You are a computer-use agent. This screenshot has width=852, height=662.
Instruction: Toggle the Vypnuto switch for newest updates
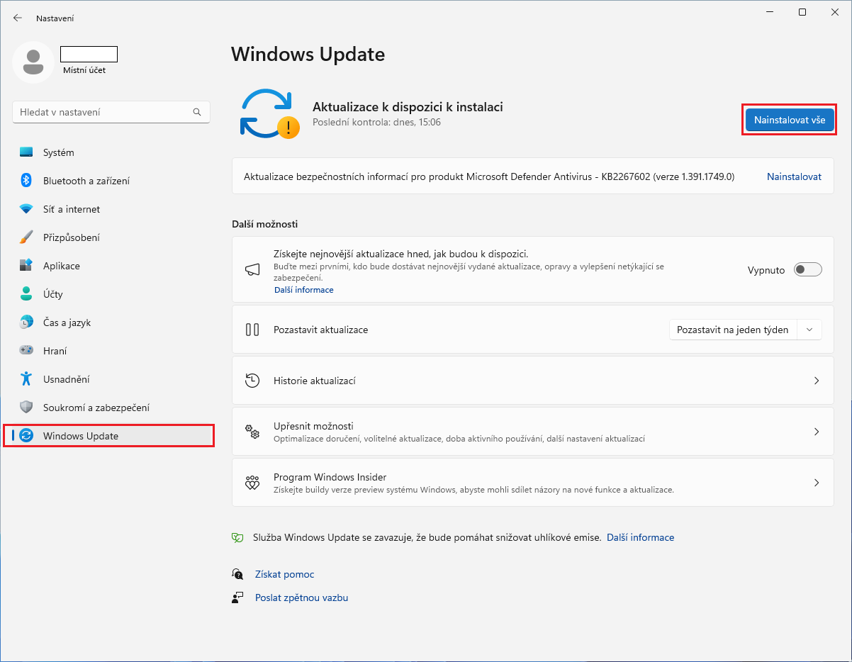point(808,270)
